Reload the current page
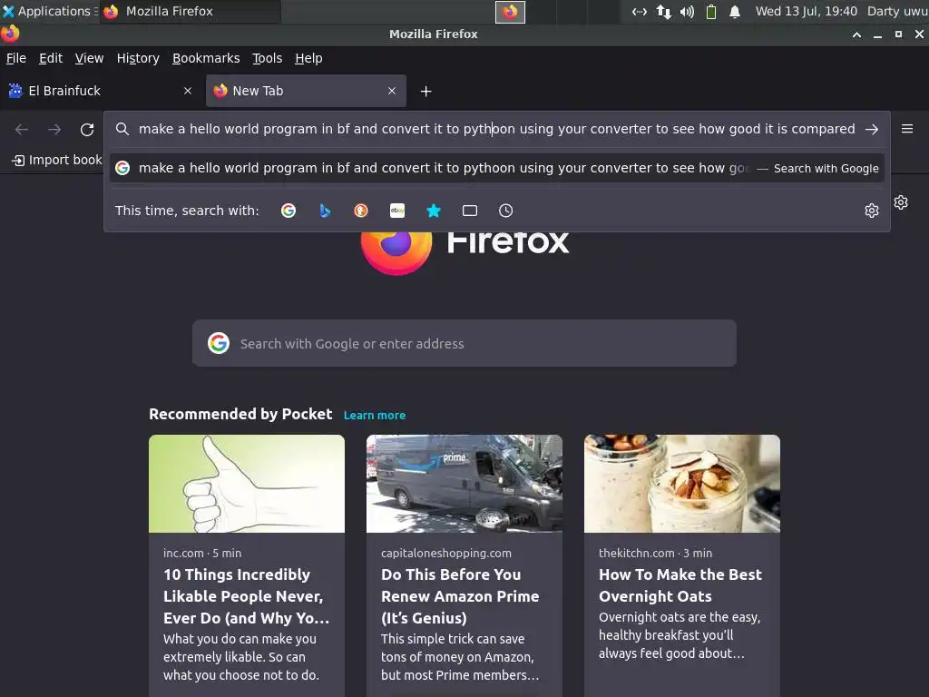Viewport: 929px width, 697px height. pyautogui.click(x=87, y=129)
